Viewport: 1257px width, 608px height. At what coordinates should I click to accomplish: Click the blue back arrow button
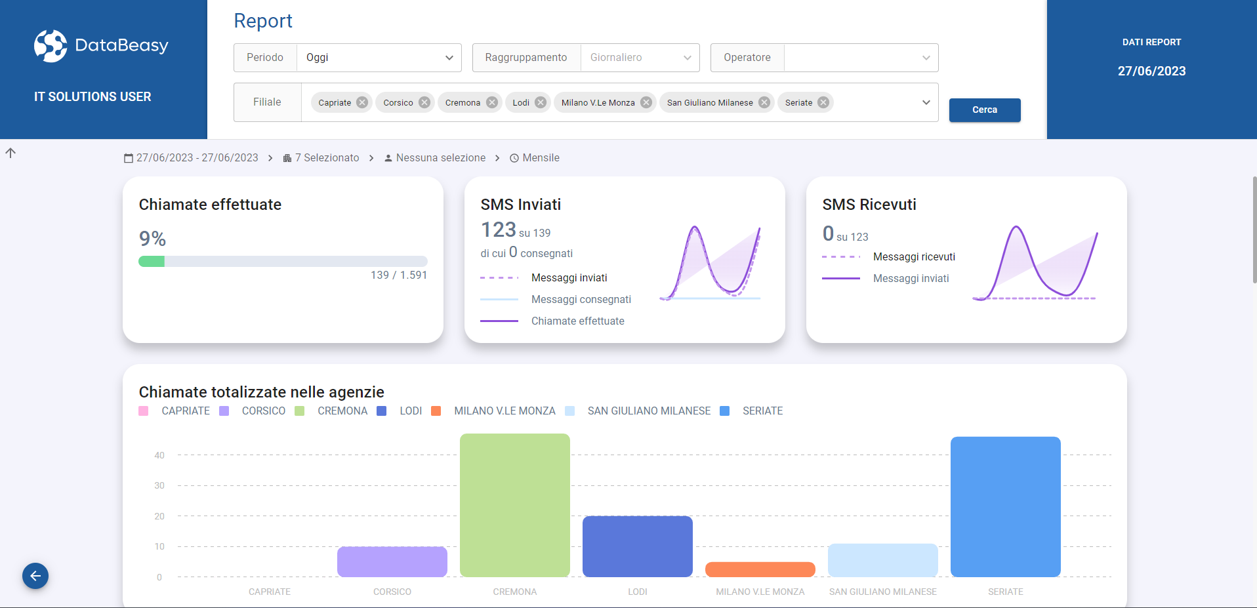tap(35, 576)
